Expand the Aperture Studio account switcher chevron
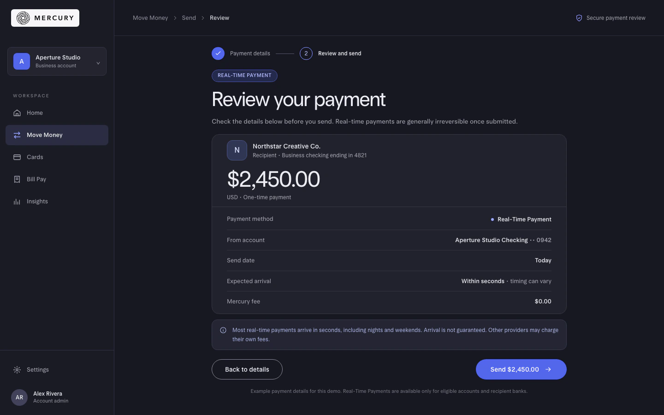Screen dimensions: 664x415 point(98,63)
